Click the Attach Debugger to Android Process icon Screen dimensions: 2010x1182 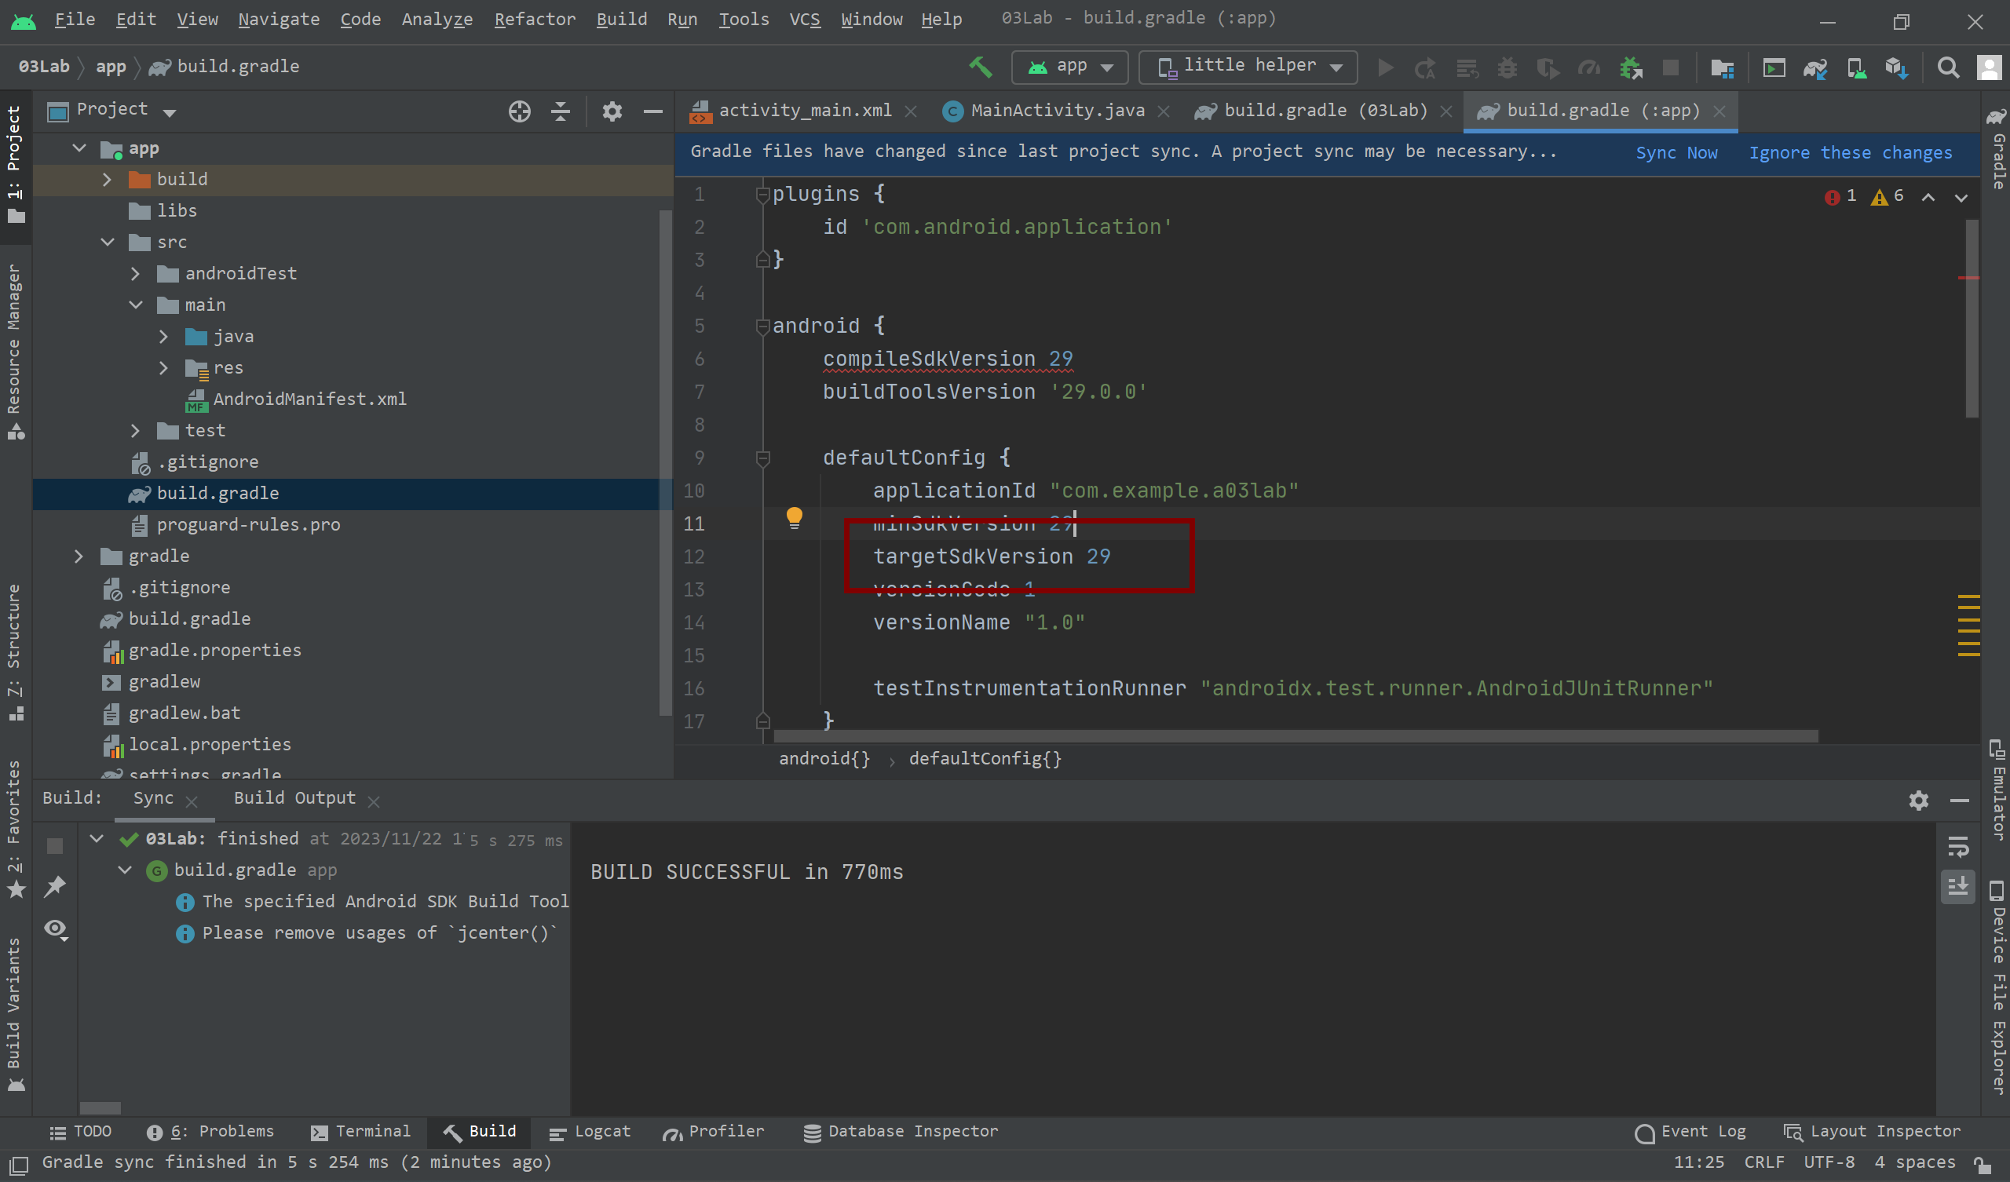click(1630, 67)
